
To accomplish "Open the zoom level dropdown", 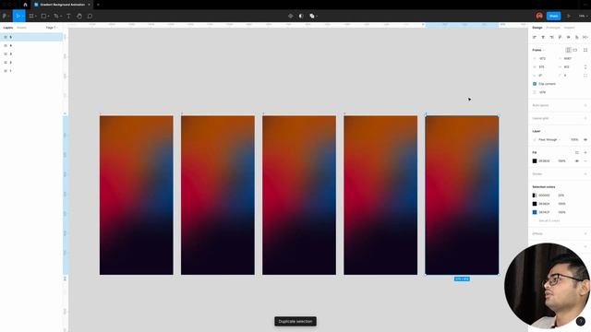I will pyautogui.click(x=583, y=17).
